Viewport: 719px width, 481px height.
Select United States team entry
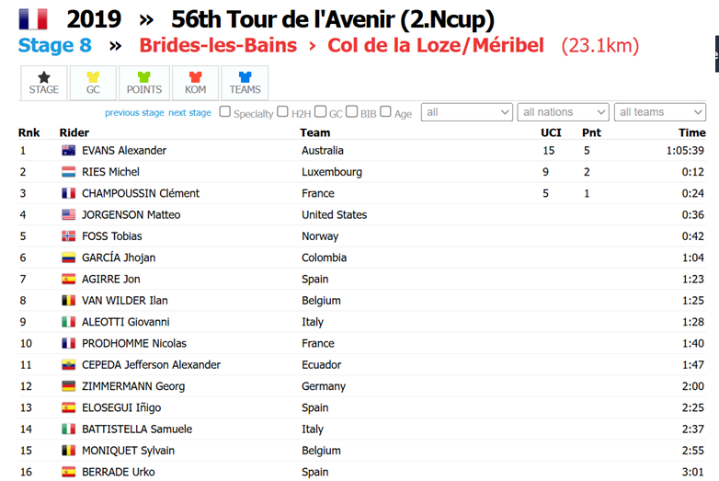coord(335,214)
